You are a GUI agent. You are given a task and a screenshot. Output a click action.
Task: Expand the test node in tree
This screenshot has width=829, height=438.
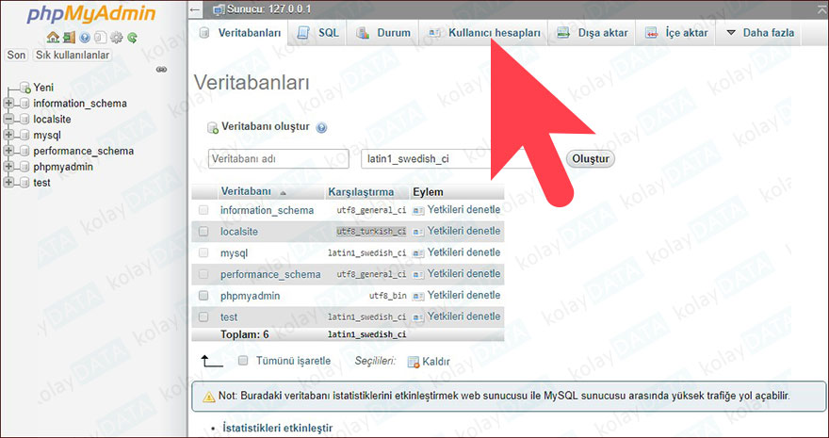[8, 183]
